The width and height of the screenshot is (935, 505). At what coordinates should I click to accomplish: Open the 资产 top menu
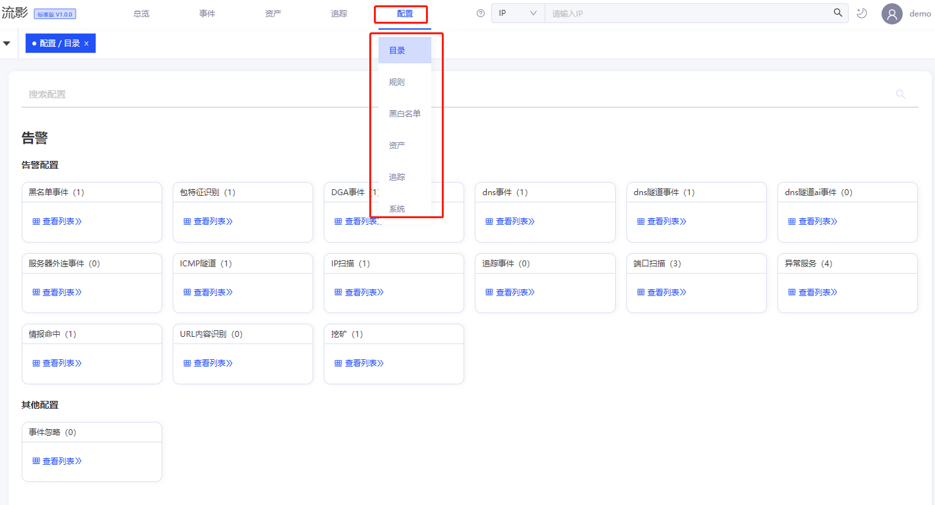273,14
